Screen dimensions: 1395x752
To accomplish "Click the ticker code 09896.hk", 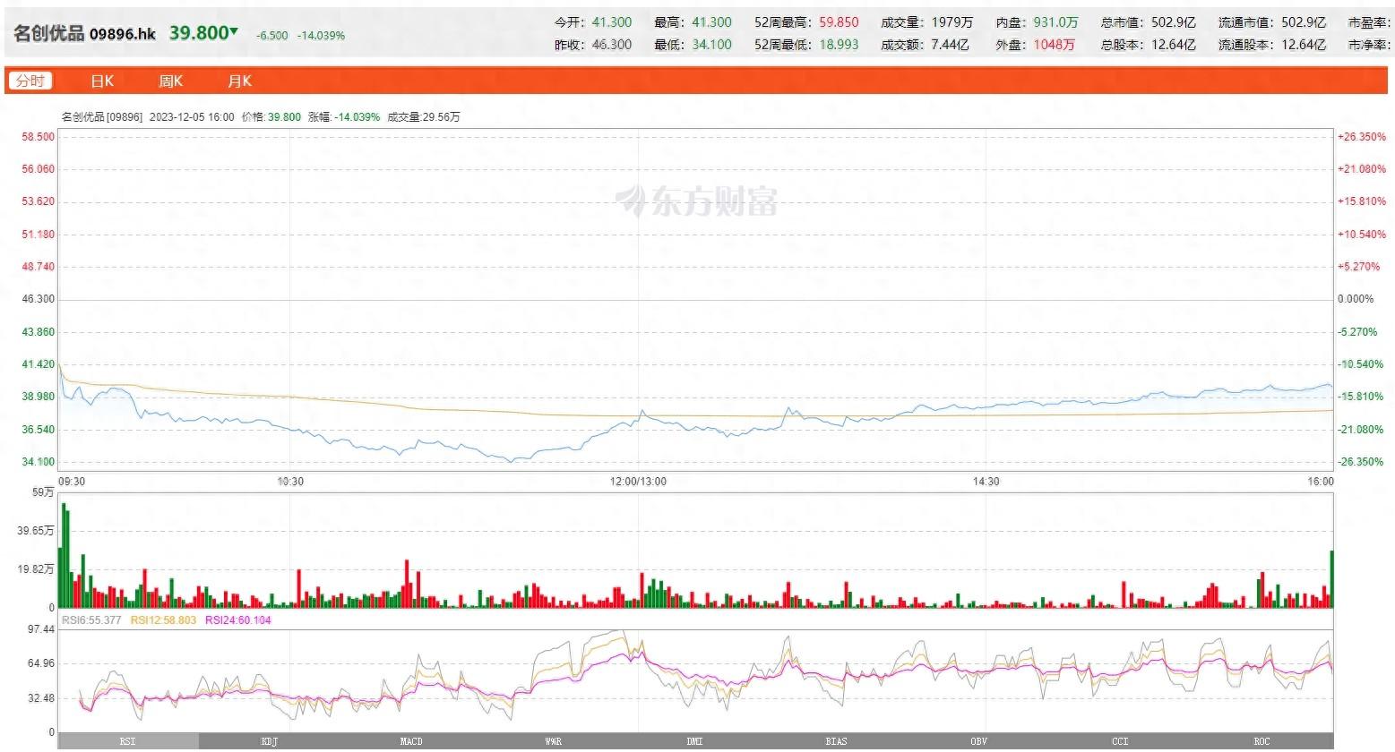I will coord(122,34).
